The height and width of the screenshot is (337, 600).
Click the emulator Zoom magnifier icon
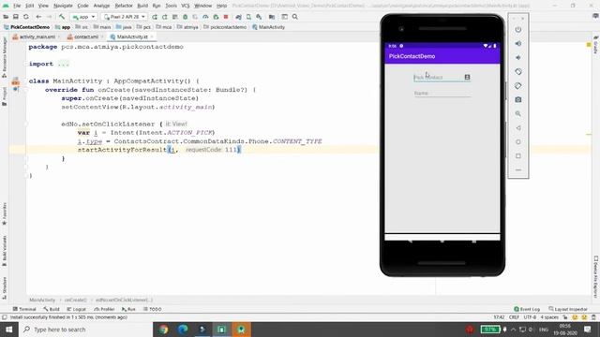pyautogui.click(x=518, y=114)
